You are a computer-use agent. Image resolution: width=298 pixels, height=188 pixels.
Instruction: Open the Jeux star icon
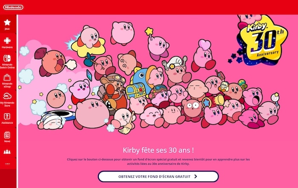point(7,23)
